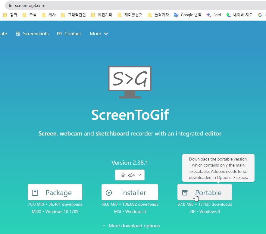Click the Package box icon

click(35, 193)
